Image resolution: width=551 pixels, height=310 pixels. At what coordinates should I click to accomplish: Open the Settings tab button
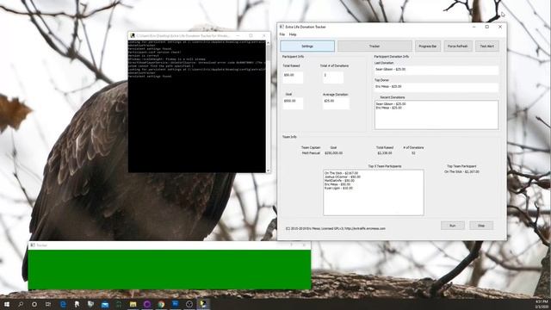[307, 46]
